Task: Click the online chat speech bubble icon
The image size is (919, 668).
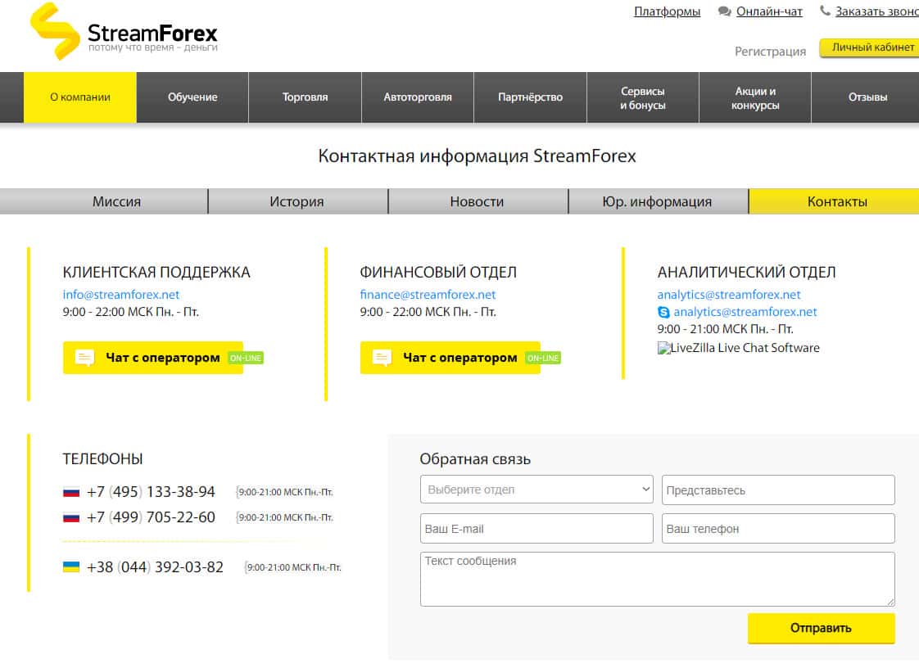Action: point(724,11)
